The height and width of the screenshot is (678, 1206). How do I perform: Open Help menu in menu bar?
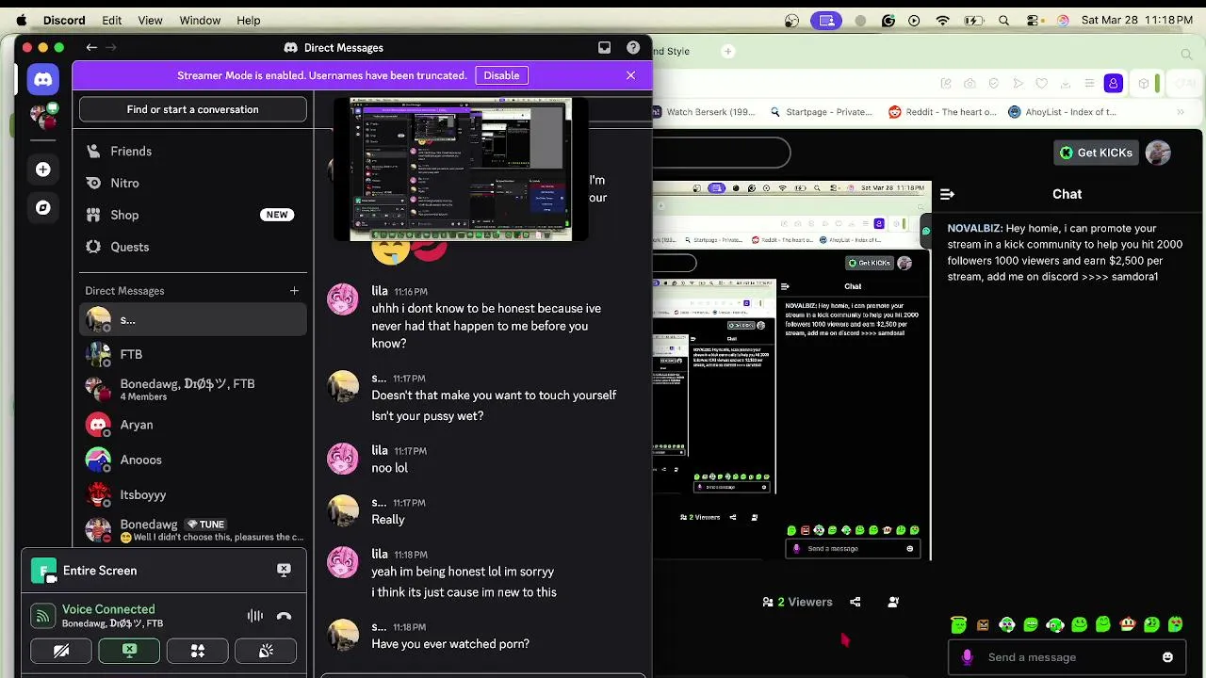tap(249, 20)
